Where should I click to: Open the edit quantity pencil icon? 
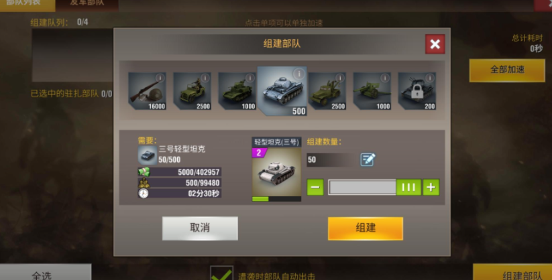(x=368, y=159)
